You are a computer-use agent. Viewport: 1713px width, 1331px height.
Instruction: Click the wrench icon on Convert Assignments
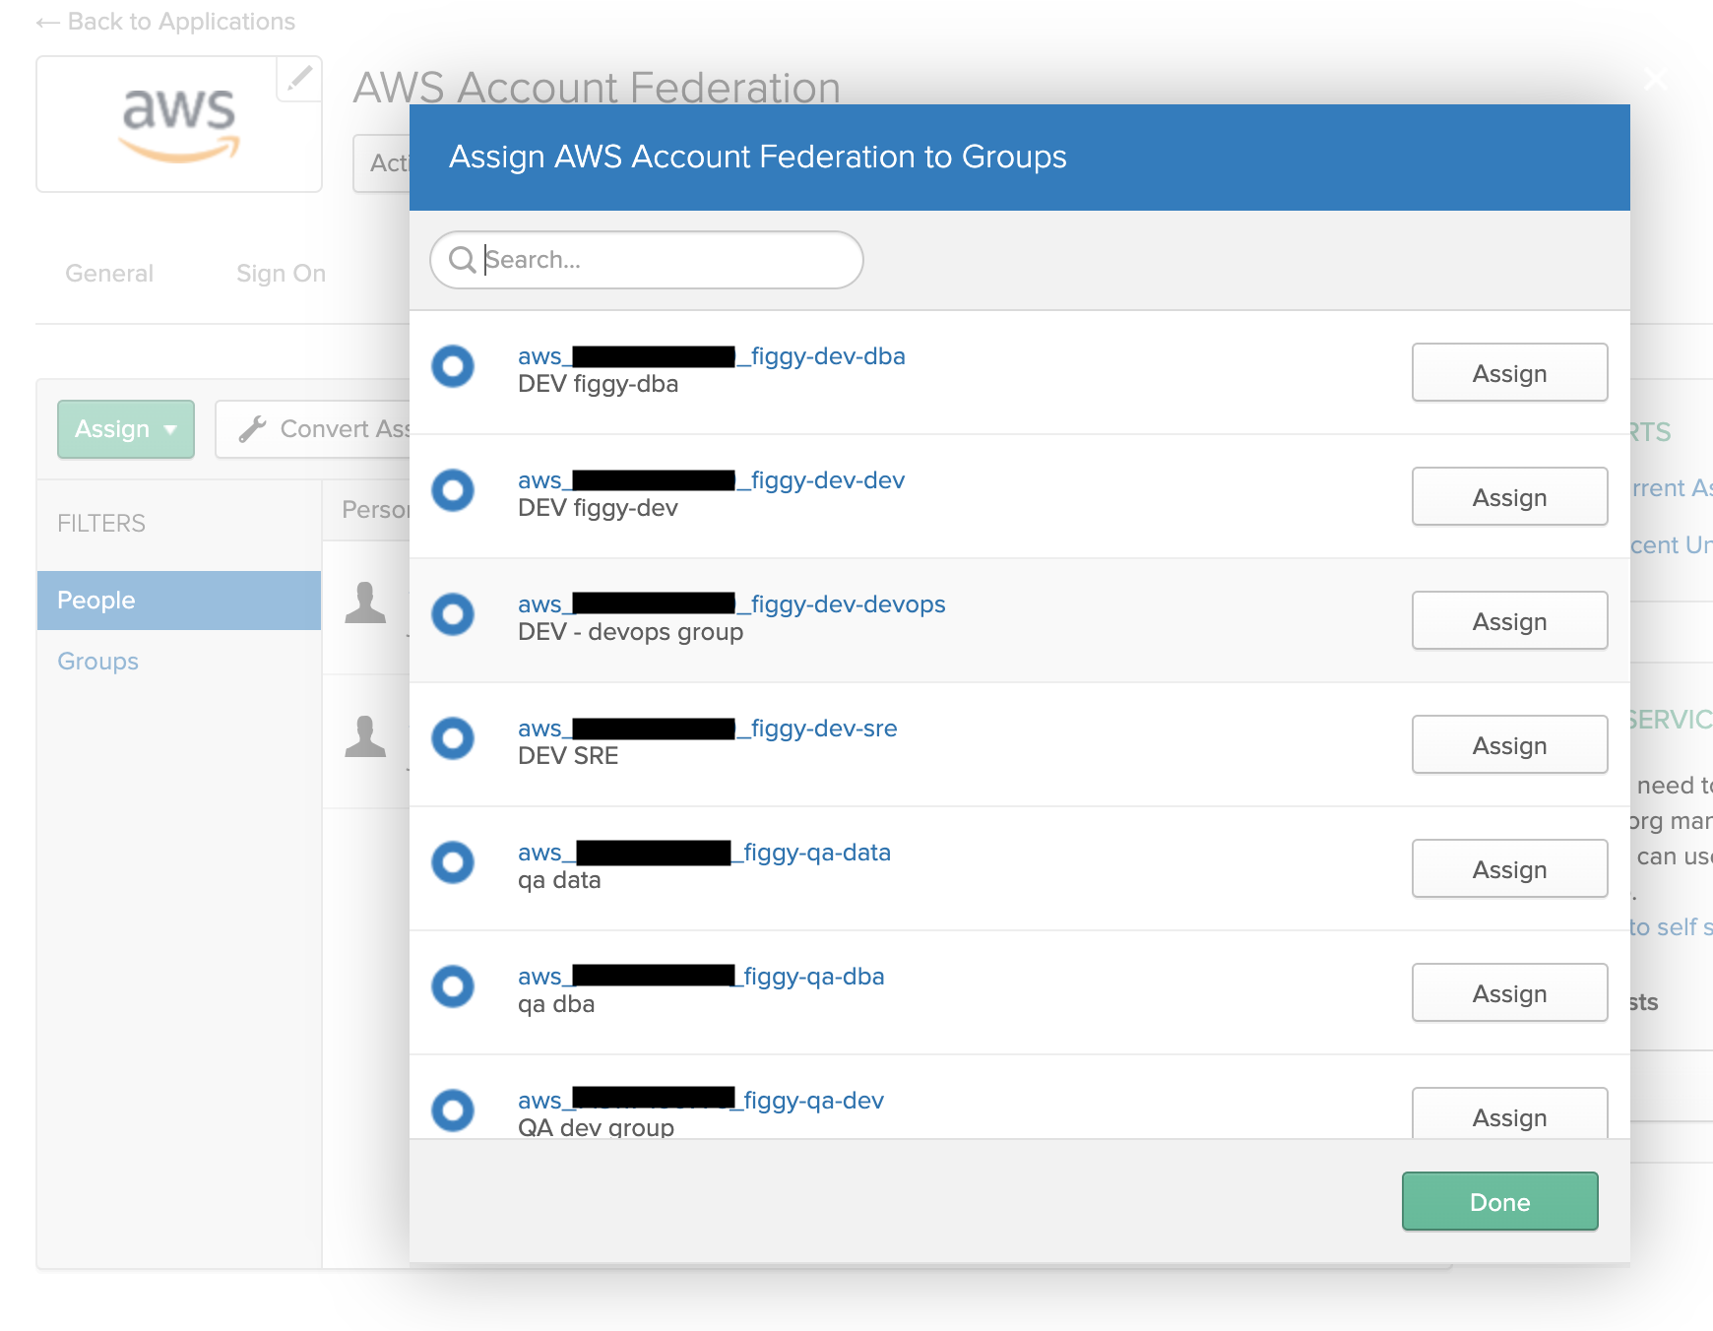(254, 427)
